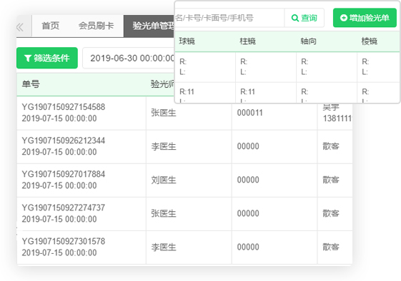Click the 增加验光单 button
401x281 pixels.
(x=365, y=18)
